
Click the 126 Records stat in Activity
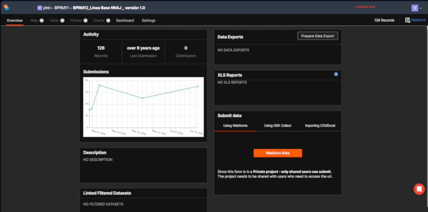pyautogui.click(x=101, y=51)
